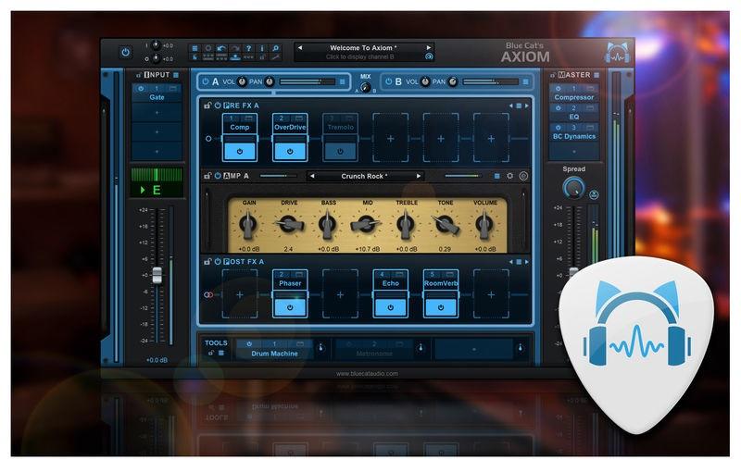Open PRE FX A section menu icon
Viewport: 741px width, 460px height.
tap(519, 106)
